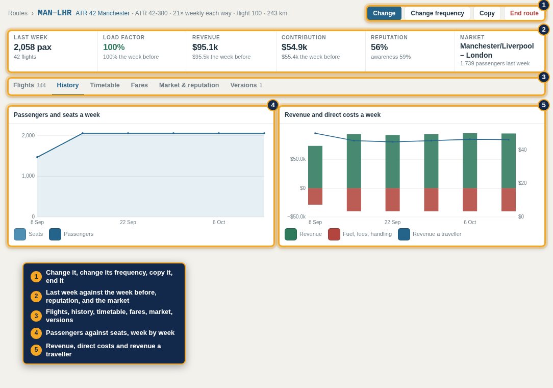The width and height of the screenshot is (553, 388).
Task: Open the ATR 42 Manchester aircraft link
Action: pos(103,13)
